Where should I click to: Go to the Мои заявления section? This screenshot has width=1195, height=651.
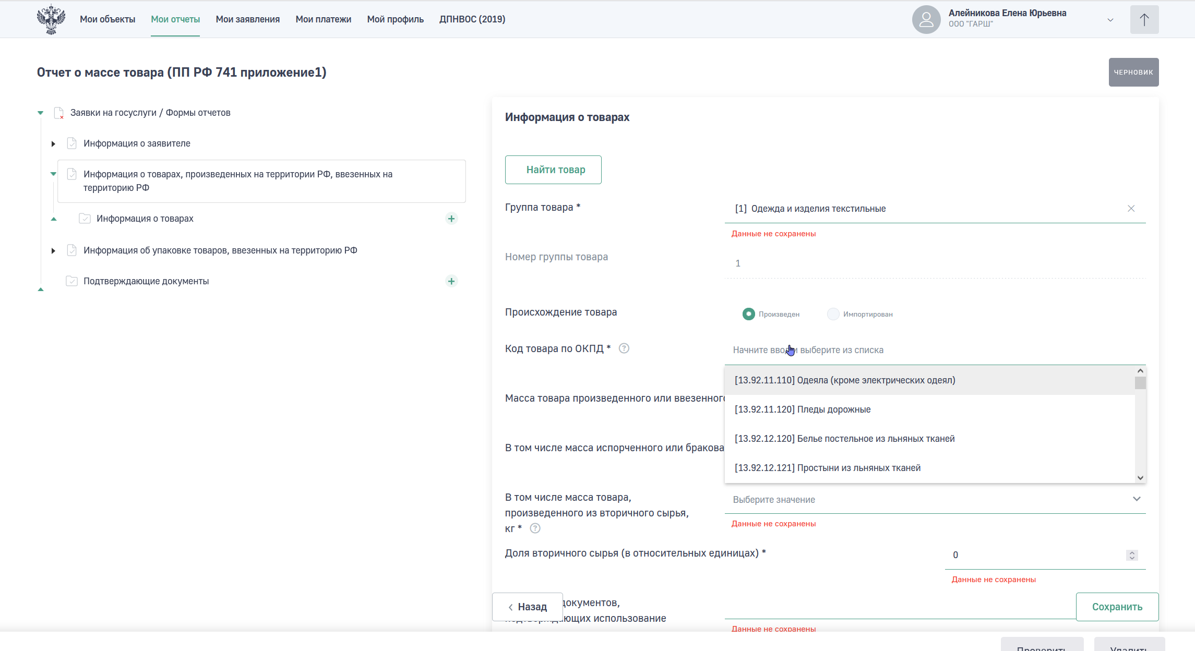[x=247, y=19]
